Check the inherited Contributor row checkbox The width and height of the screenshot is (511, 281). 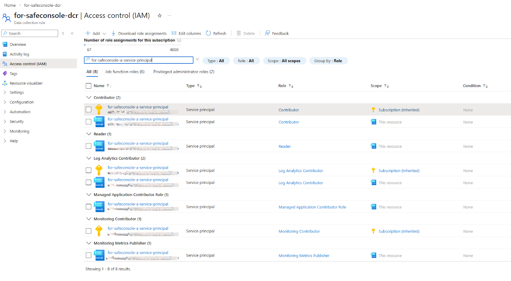coord(88,110)
